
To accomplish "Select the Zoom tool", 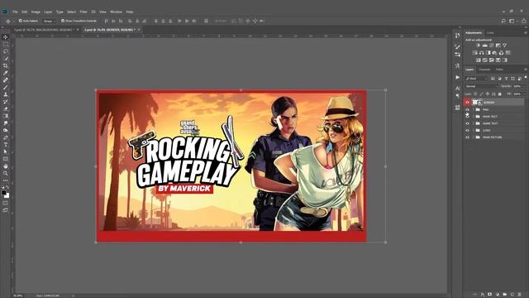I will (6, 173).
